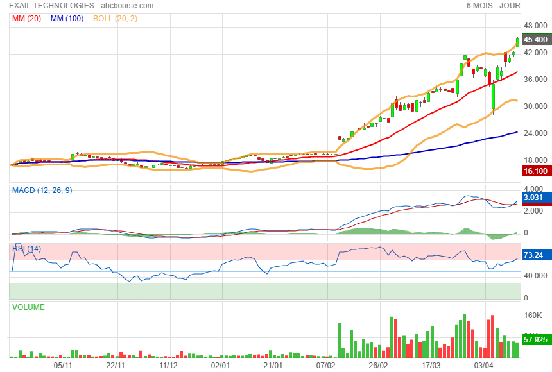Click the 11/12 date label
The width and height of the screenshot is (552, 372).
coord(168,366)
